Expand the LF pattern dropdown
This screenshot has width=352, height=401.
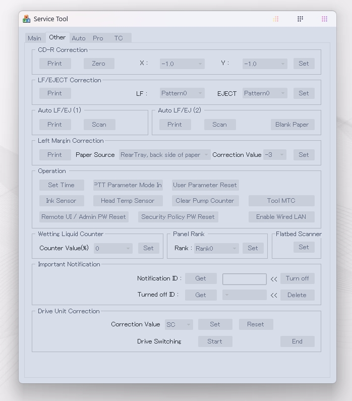pos(182,93)
